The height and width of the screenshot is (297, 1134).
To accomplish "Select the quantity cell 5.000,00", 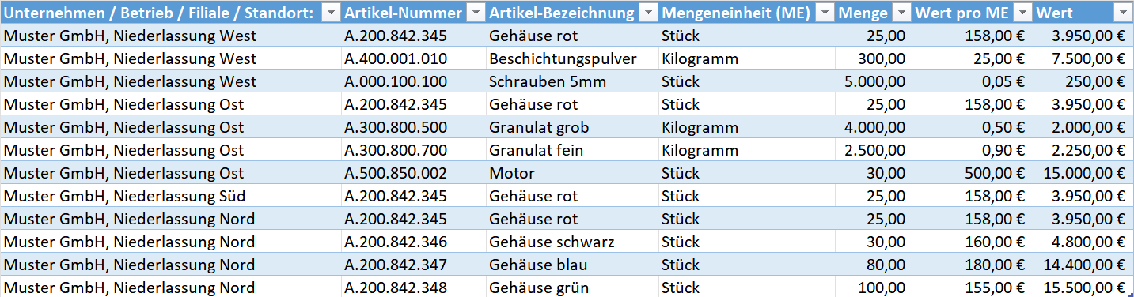I will 874,81.
